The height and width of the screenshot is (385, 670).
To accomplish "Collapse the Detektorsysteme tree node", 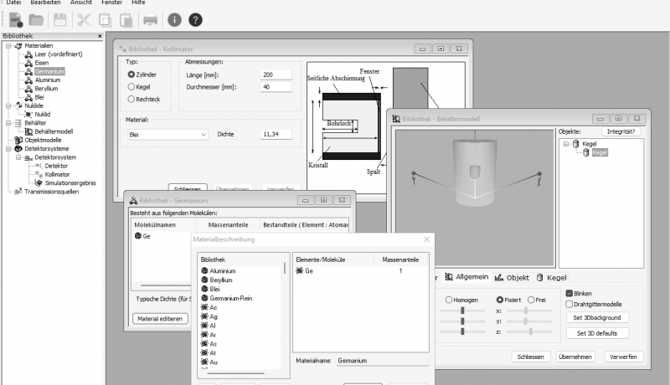I will [x=8, y=149].
